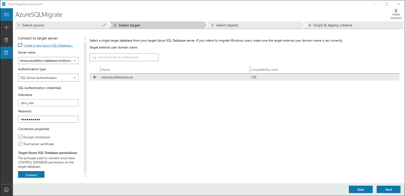The height and width of the screenshot is (196, 405).
Task: Click the SQL Authentication credentials label
Action: [40, 88]
